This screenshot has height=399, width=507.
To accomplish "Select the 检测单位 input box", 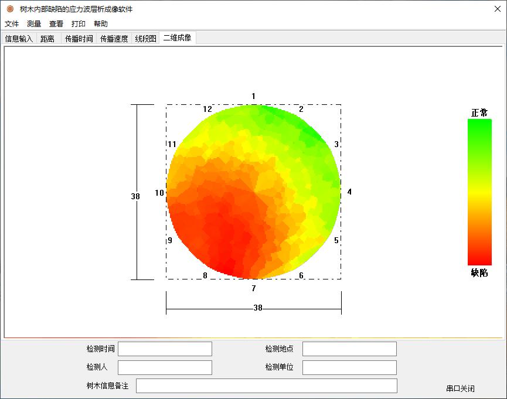I will (x=349, y=368).
